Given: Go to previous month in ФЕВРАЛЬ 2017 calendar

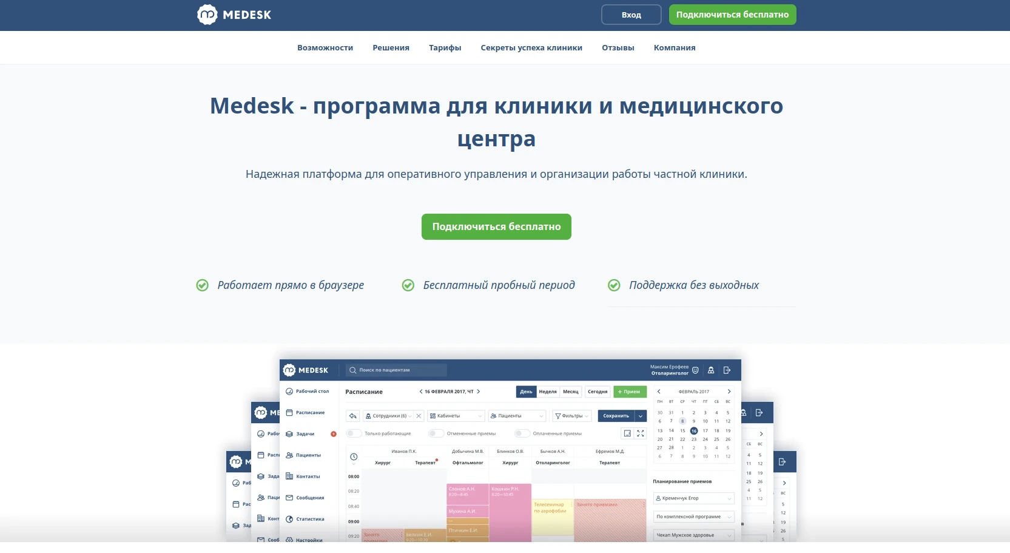Looking at the screenshot, I should click(x=659, y=392).
